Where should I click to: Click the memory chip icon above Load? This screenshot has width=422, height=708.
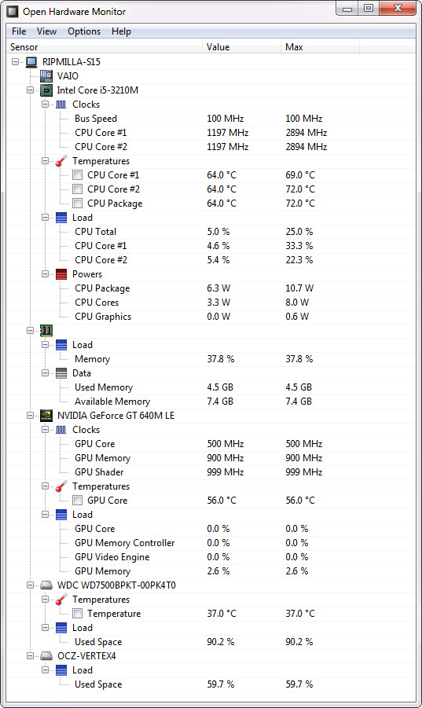(x=46, y=331)
